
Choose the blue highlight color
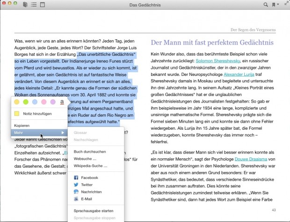[x=35, y=102]
